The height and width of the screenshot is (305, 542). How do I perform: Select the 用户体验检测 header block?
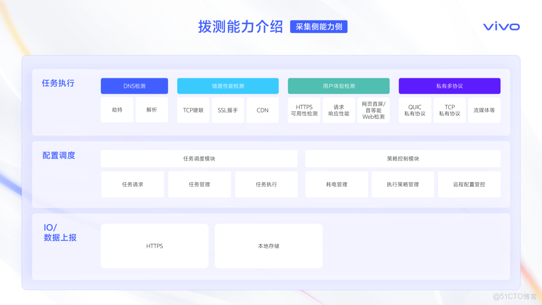coord(338,86)
